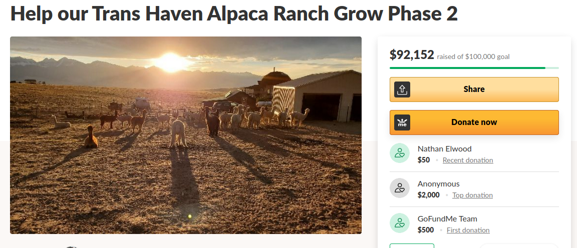Click Nathan Elwood's green donor avatar icon
The width and height of the screenshot is (577, 248).
tap(400, 153)
